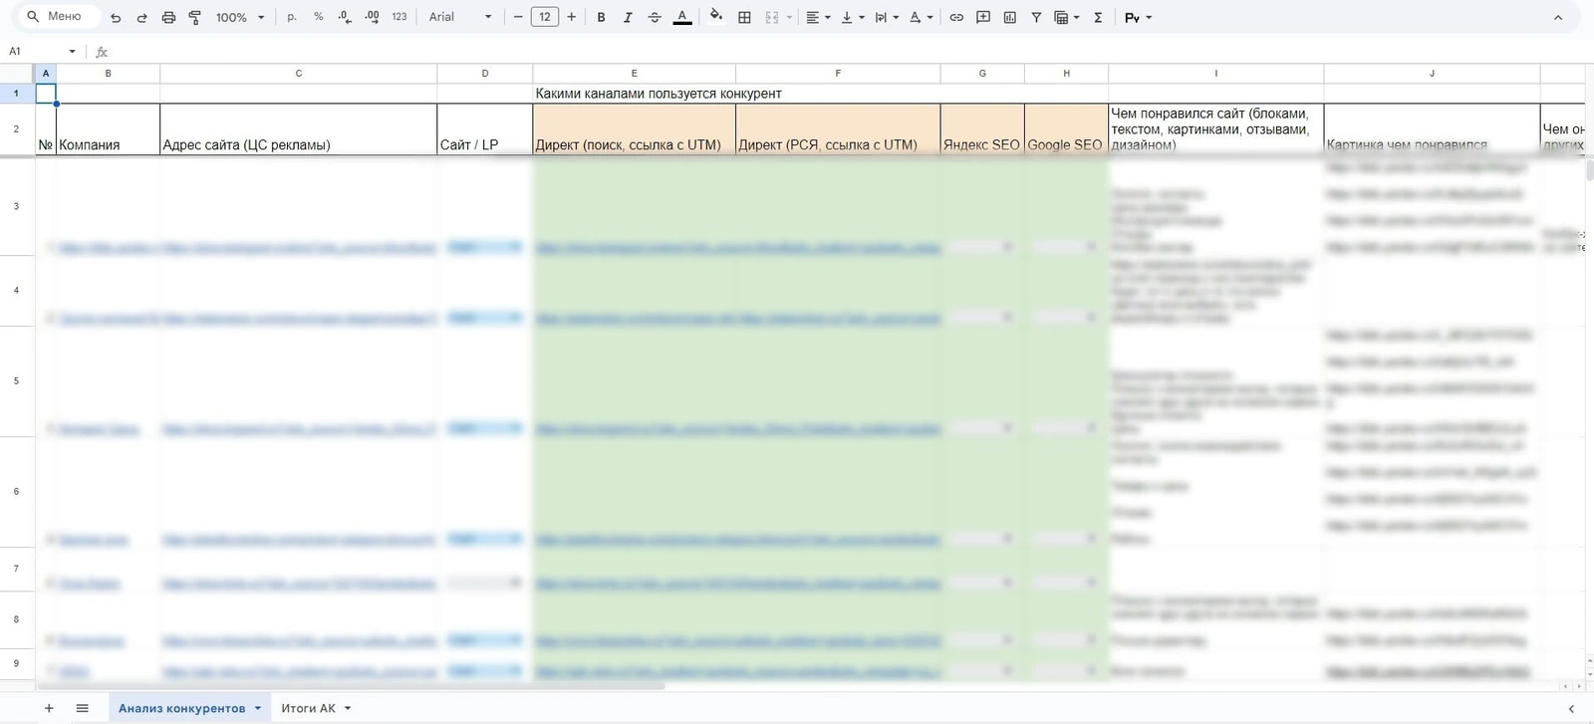Open more number formats with 123
The image size is (1594, 724).
pyautogui.click(x=399, y=17)
